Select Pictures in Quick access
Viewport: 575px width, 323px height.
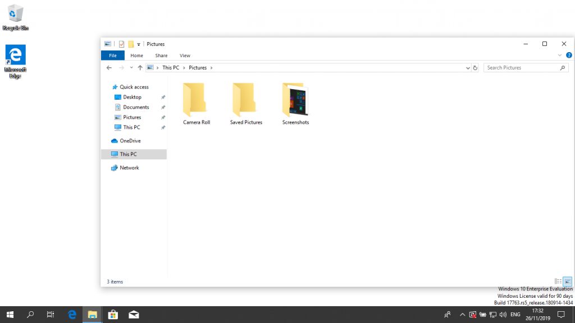point(132,117)
